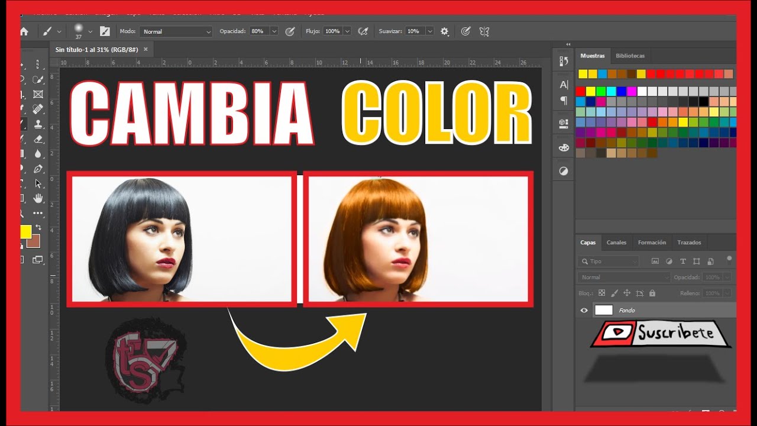757x426 pixels.
Task: Swap foreground and background colors
Action: pyautogui.click(x=38, y=227)
